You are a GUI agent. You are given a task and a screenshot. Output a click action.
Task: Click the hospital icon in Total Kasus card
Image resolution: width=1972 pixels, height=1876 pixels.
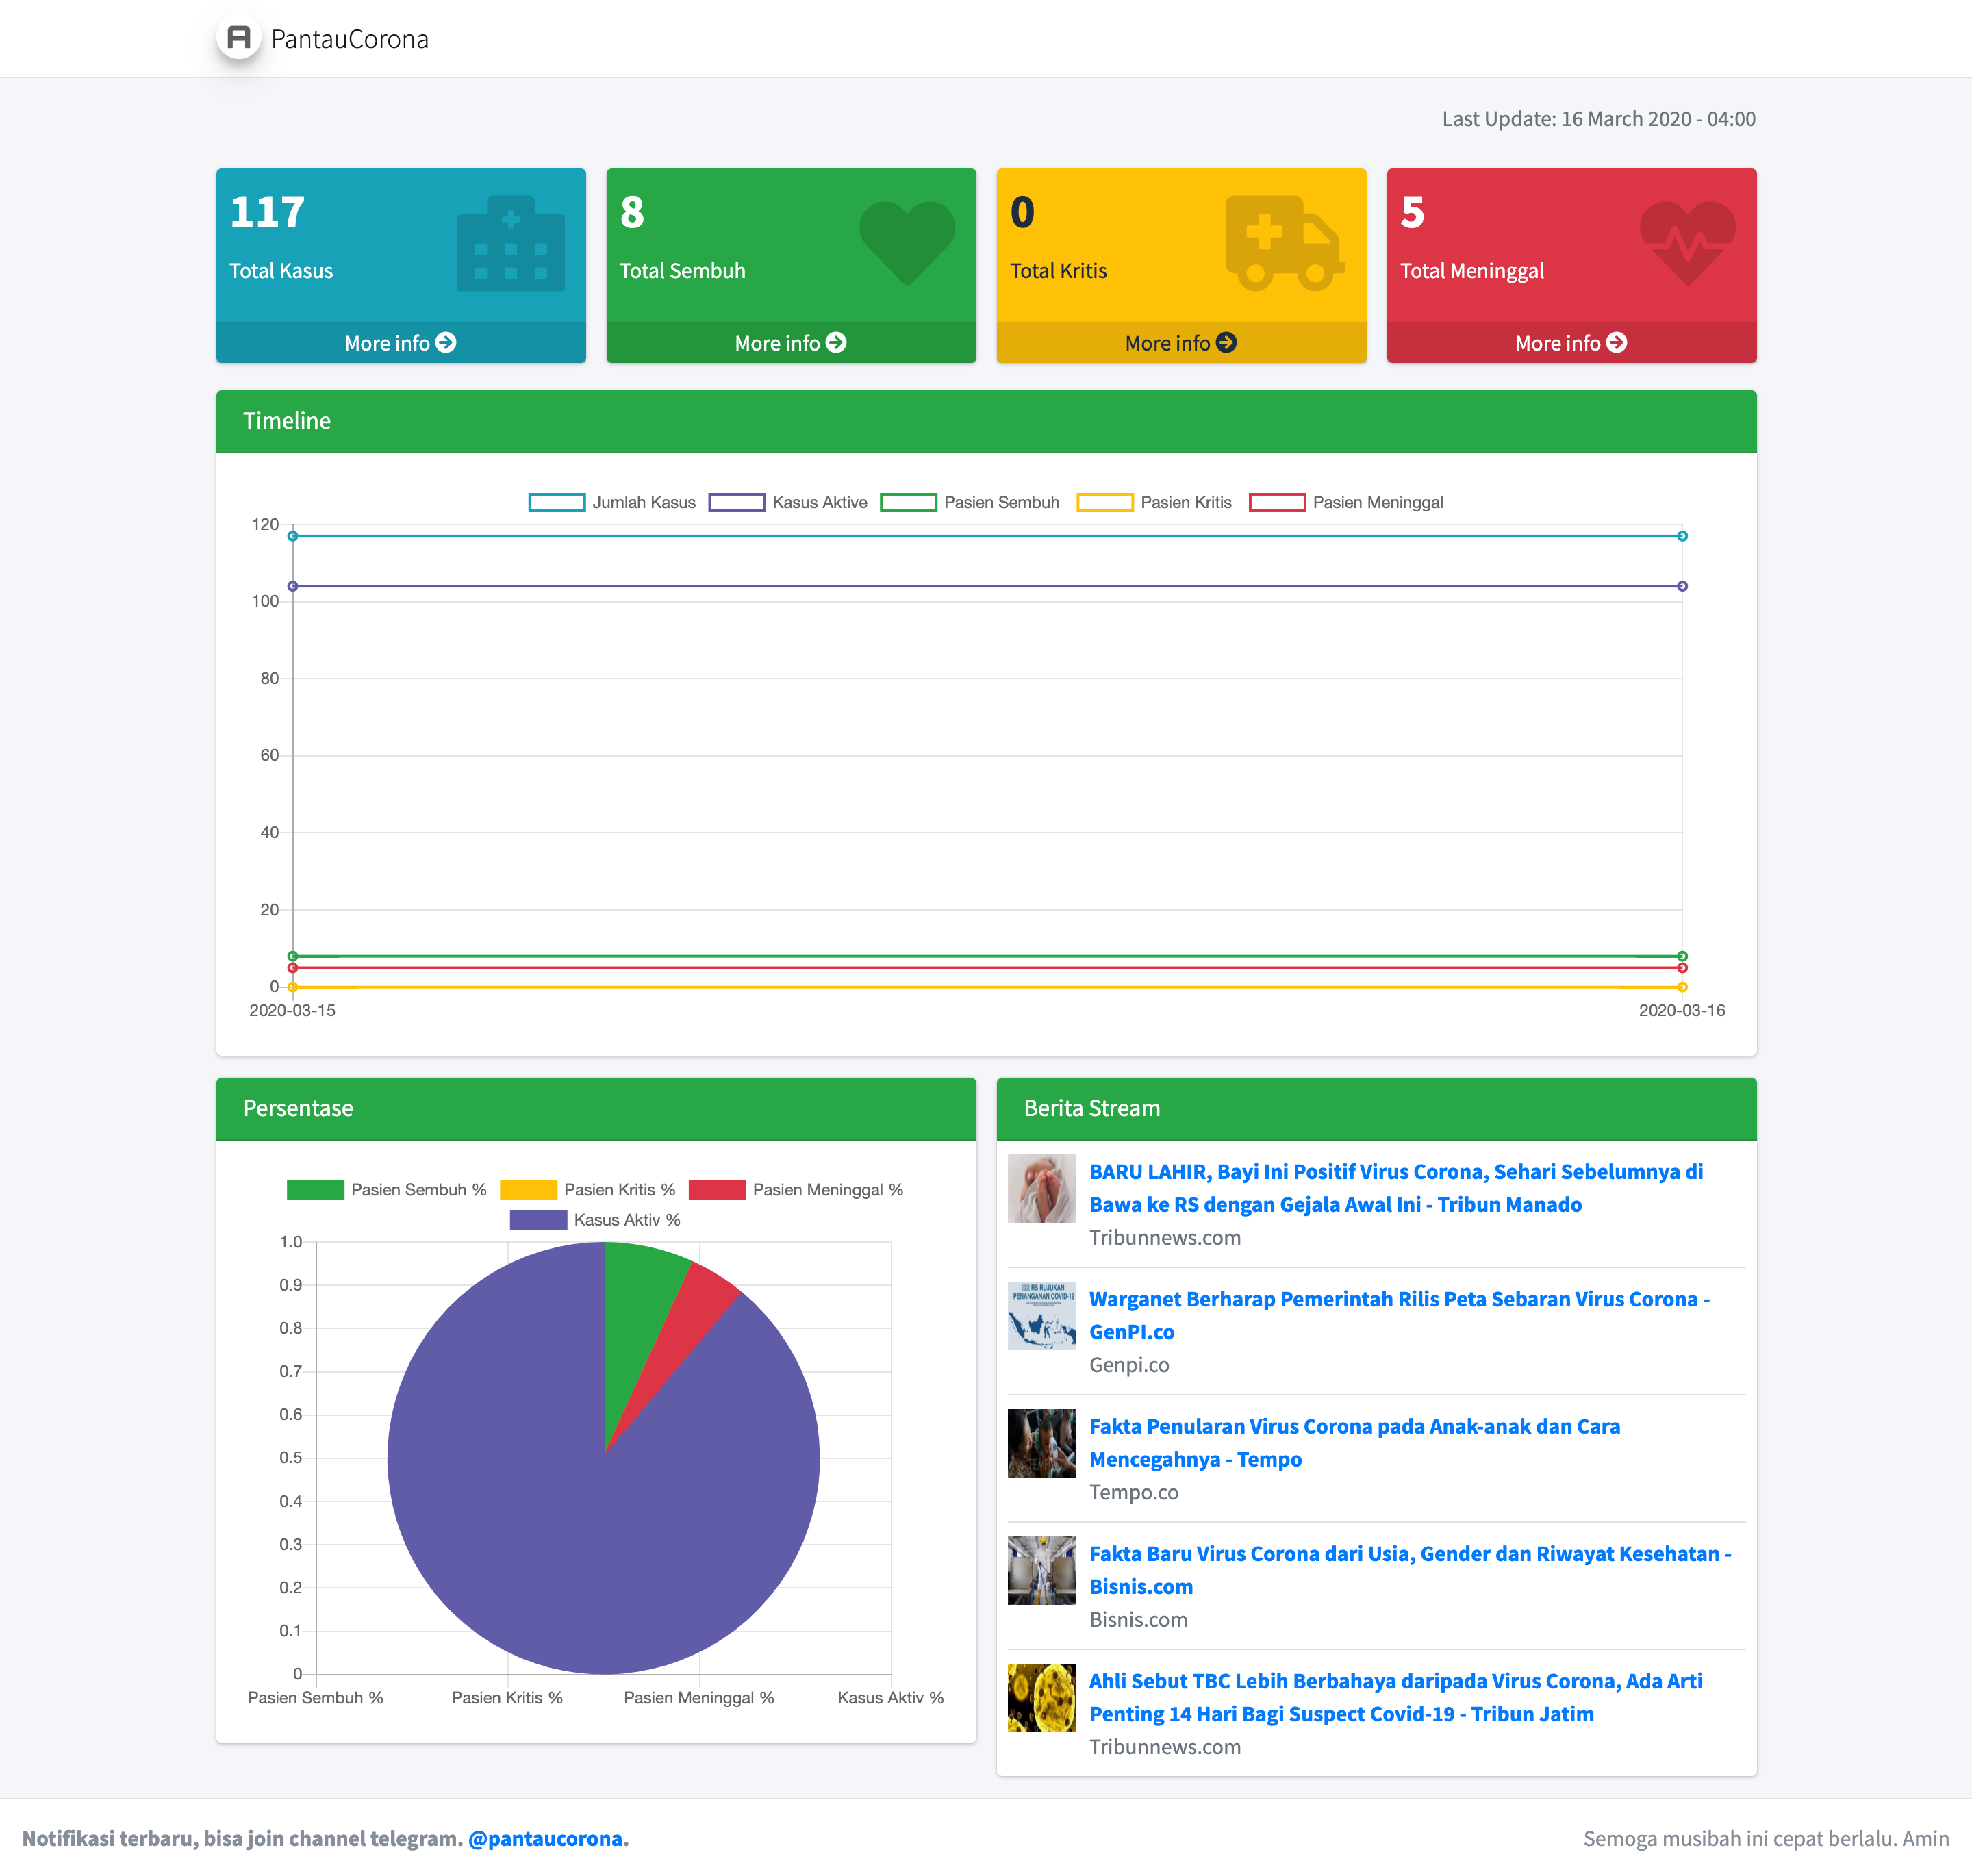coord(510,244)
